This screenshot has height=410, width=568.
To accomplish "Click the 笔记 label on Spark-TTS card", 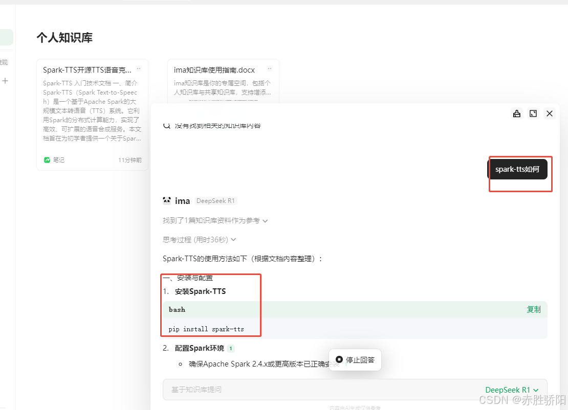I will click(59, 160).
